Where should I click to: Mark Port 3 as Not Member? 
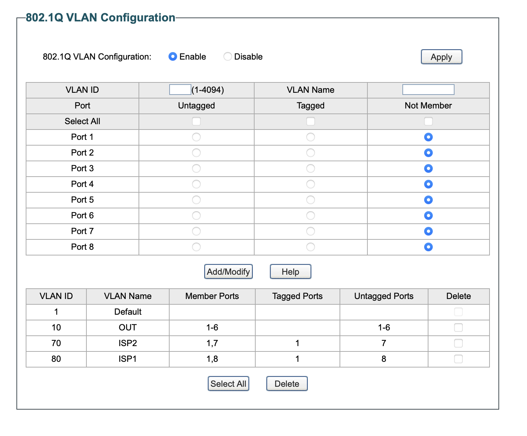[x=428, y=168]
